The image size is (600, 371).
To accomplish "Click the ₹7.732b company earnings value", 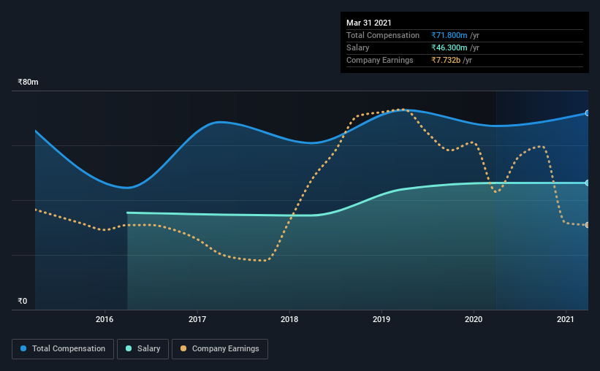I will [446, 60].
